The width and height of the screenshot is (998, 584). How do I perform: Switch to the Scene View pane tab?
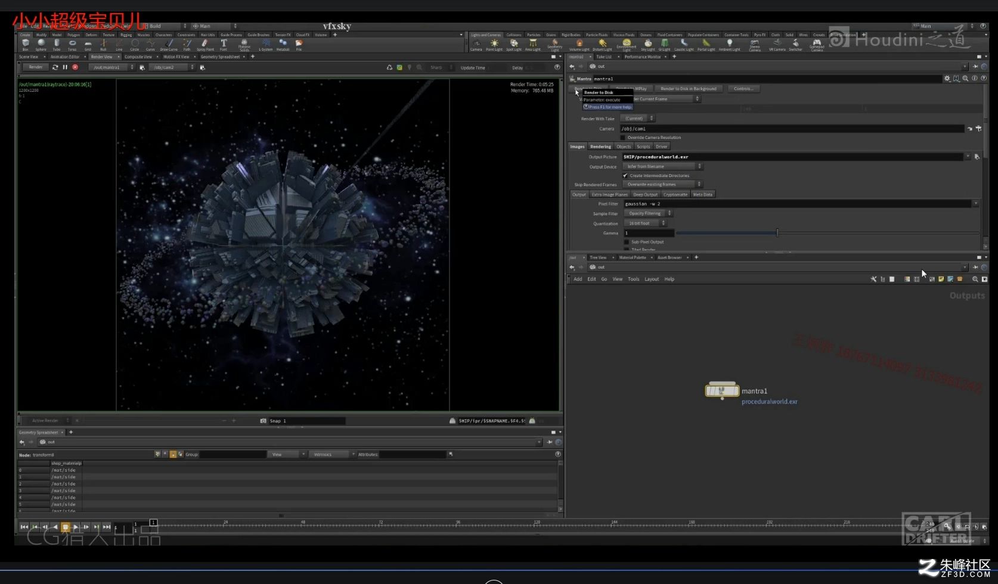29,57
